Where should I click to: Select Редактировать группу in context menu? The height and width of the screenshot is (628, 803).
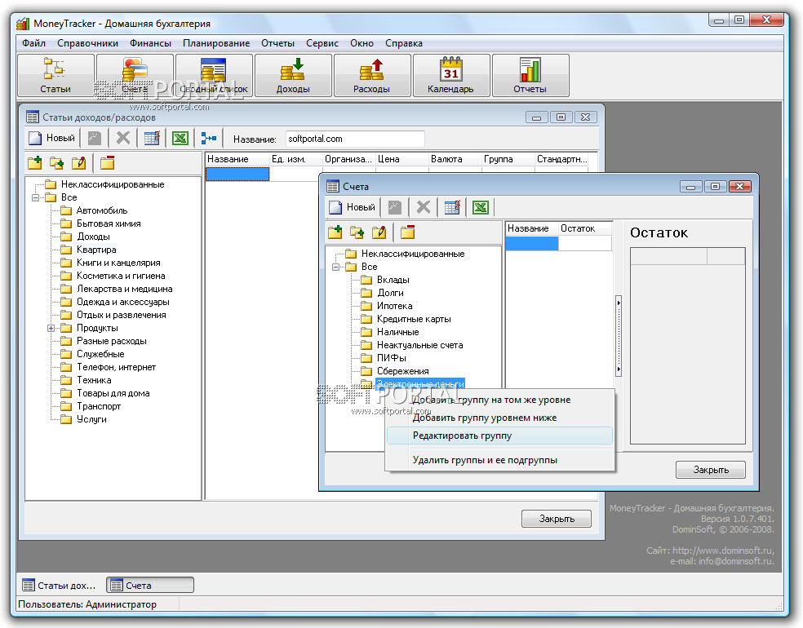coord(462,436)
